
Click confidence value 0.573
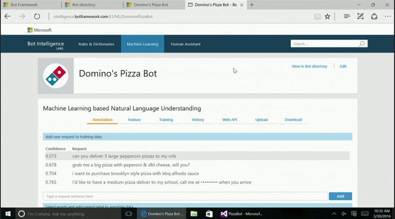click(x=51, y=156)
